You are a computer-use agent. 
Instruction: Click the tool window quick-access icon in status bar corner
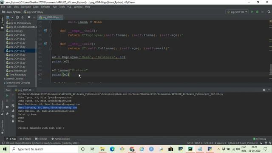[x=3, y=143]
